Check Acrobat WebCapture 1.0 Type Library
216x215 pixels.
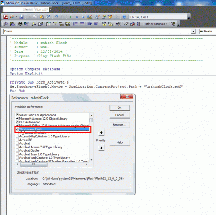coord(17,158)
